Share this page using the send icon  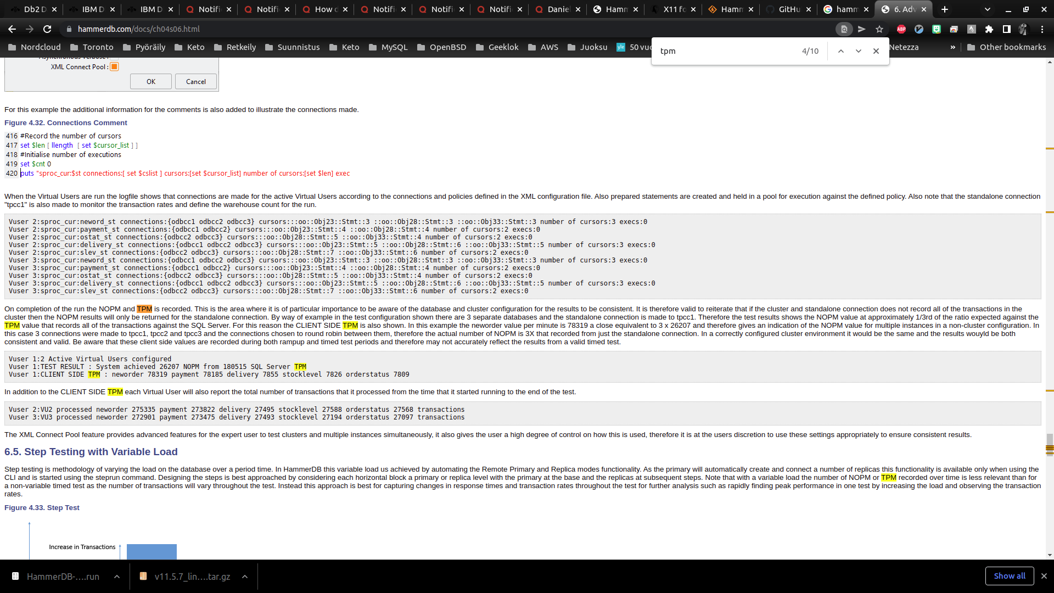[x=862, y=29]
